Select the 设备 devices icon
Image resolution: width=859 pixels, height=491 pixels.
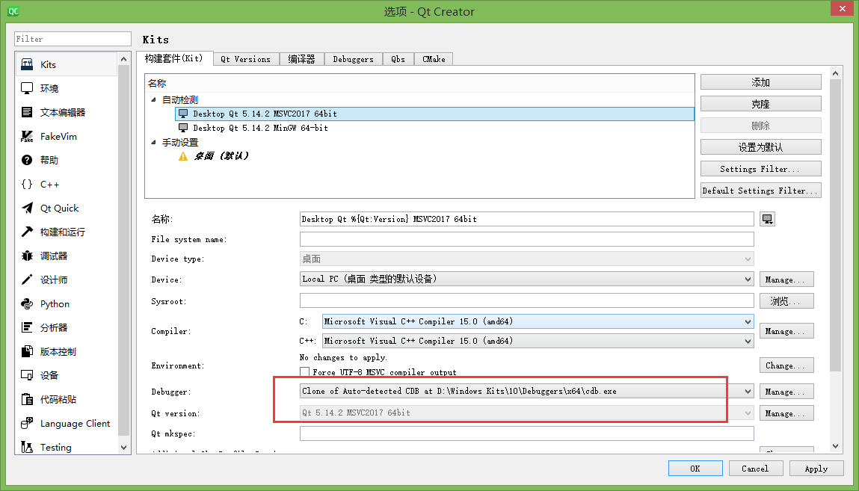(x=27, y=375)
